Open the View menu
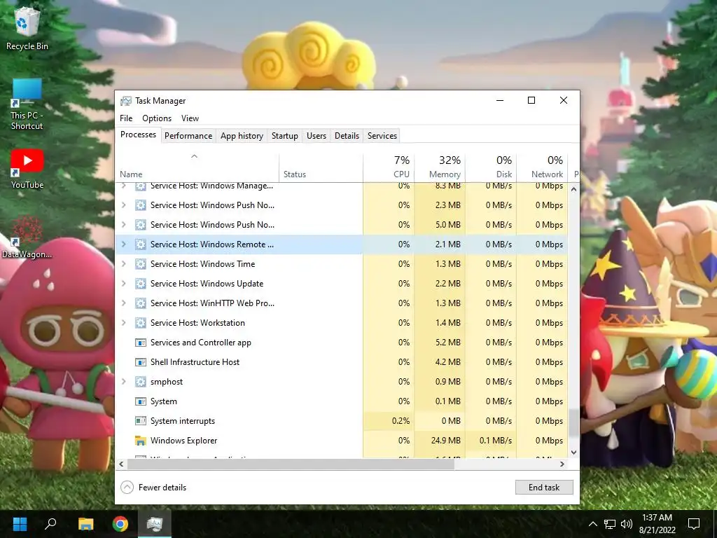Viewport: 717px width, 538px height. (x=190, y=118)
